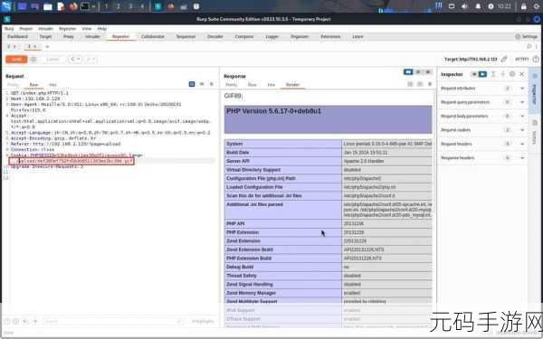
Task: Click the orange Send button
Action: click(x=16, y=60)
